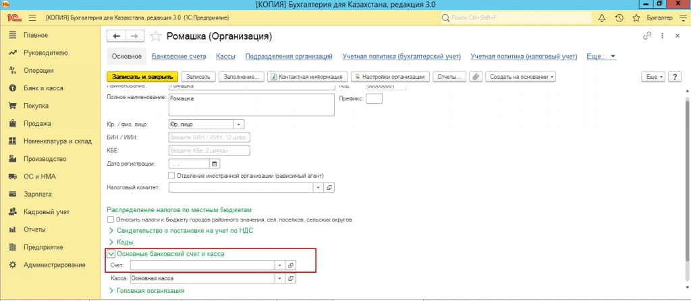Navigate back with the left arrow
This screenshot has width=691, height=301.
click(x=117, y=36)
